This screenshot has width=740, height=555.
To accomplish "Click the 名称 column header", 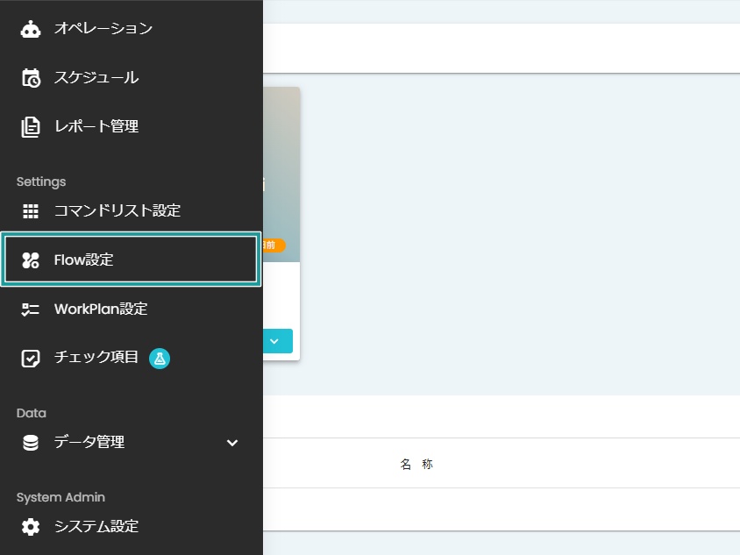I will tap(416, 465).
